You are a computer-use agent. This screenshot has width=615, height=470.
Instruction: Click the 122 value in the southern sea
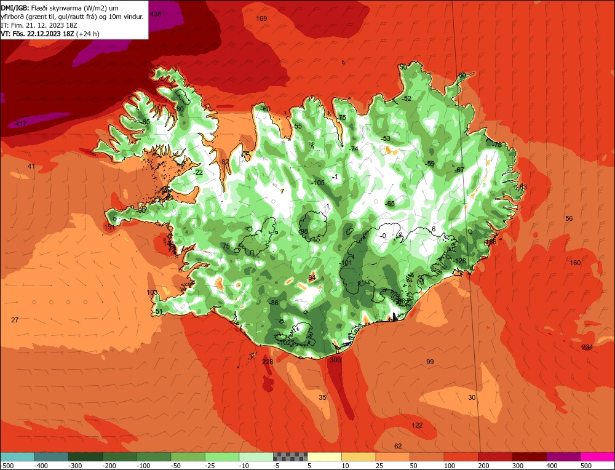point(417,425)
